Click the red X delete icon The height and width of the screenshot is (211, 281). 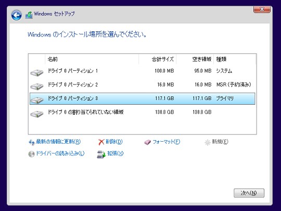101,142
